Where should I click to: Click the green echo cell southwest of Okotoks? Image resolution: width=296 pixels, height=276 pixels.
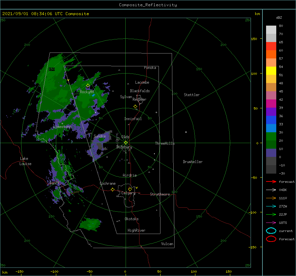click(x=90, y=224)
